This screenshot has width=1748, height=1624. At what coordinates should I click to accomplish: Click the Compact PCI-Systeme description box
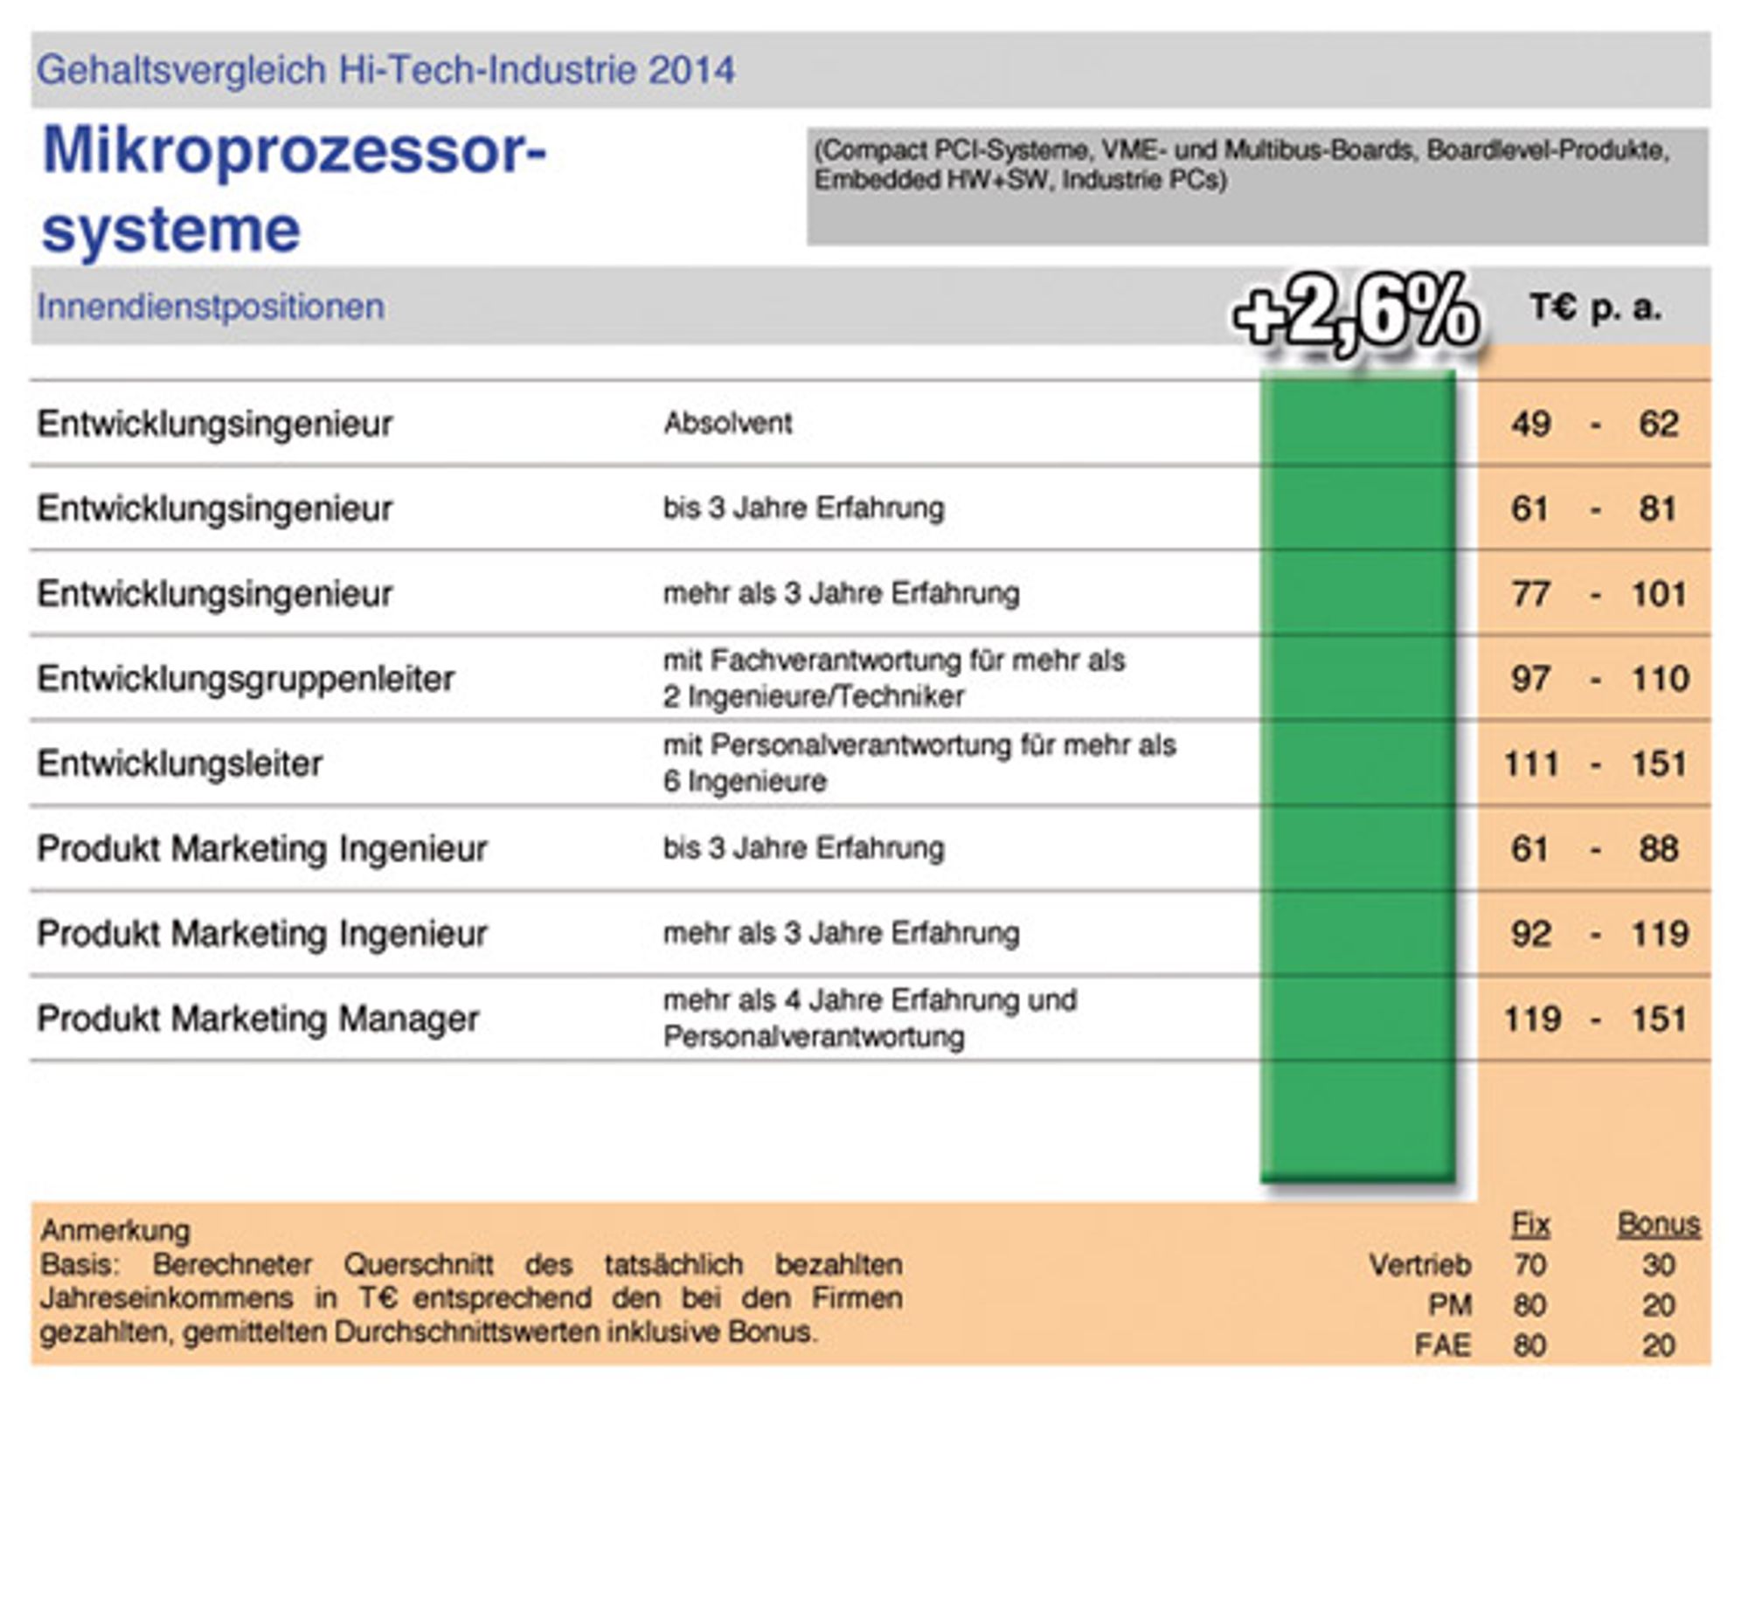(1258, 186)
